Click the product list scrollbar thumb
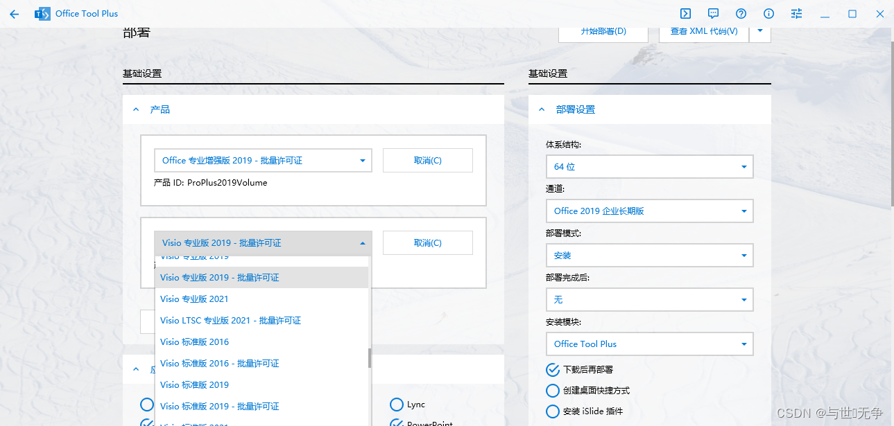The height and width of the screenshot is (426, 894). [x=370, y=358]
